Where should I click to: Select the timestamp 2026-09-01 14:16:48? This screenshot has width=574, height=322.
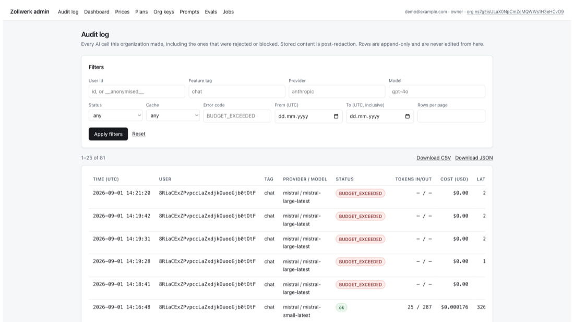(122, 307)
